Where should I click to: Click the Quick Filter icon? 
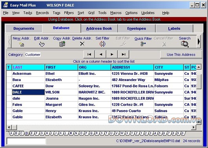pos(143,44)
